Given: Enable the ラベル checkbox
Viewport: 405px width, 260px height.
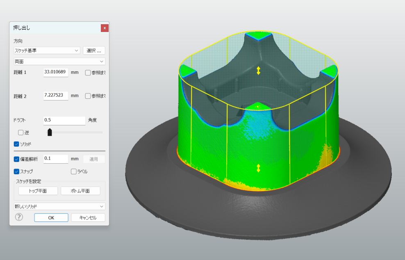Looking at the screenshot, I should tap(74, 171).
